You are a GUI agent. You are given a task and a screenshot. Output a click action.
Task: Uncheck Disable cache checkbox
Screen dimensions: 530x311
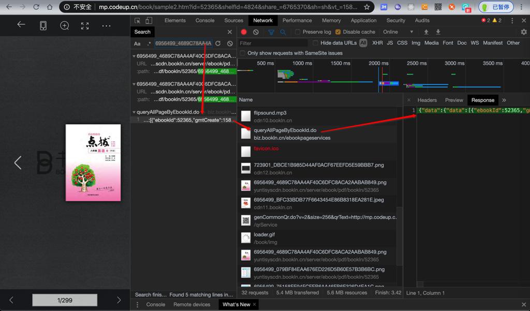click(x=337, y=32)
